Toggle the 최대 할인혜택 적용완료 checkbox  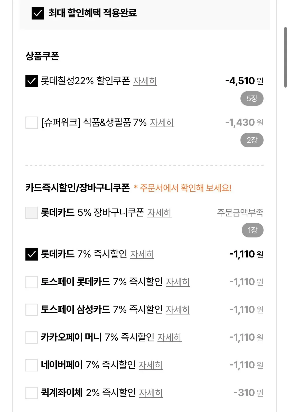pyautogui.click(x=38, y=13)
